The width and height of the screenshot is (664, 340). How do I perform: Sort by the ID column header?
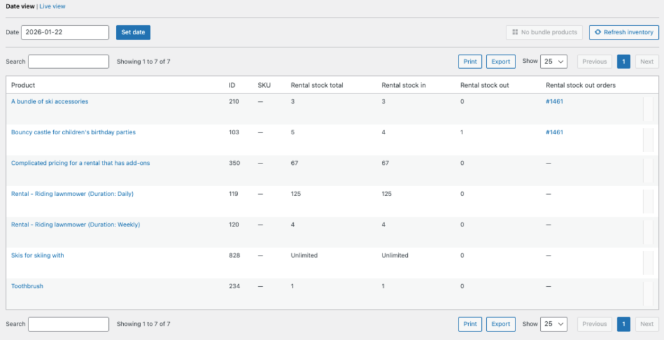(232, 85)
